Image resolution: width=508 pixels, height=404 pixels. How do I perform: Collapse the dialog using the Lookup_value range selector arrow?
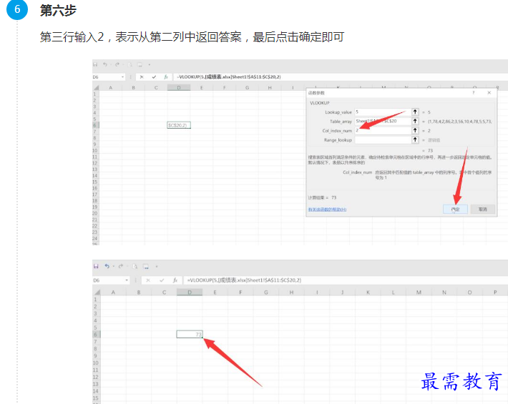415,112
